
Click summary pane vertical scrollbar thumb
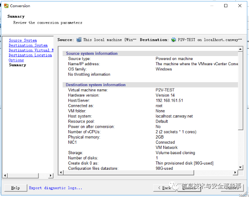click(x=241, y=90)
